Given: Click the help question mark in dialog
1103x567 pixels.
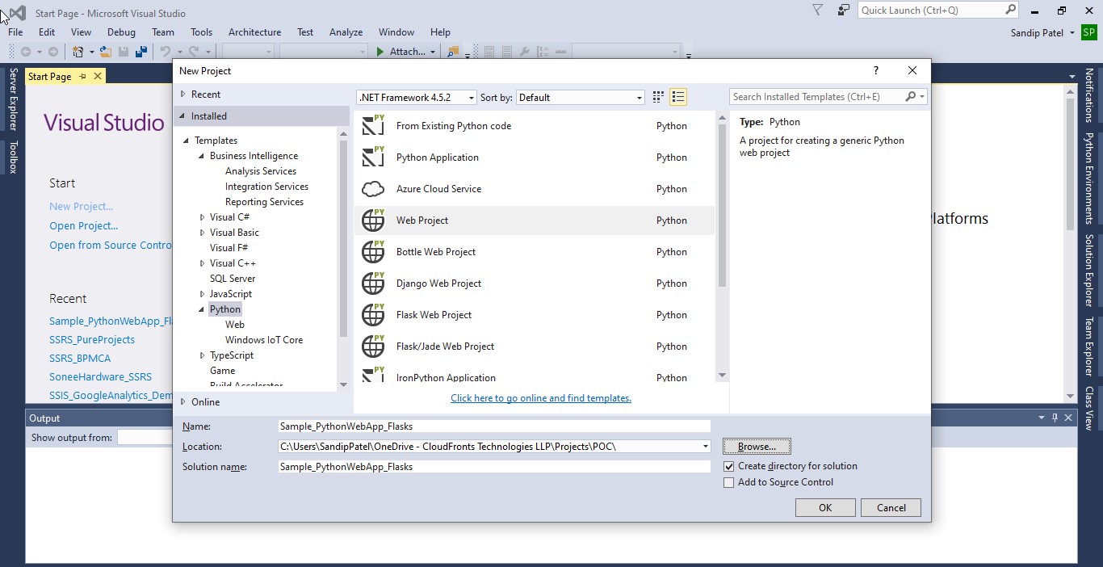Looking at the screenshot, I should [x=875, y=70].
